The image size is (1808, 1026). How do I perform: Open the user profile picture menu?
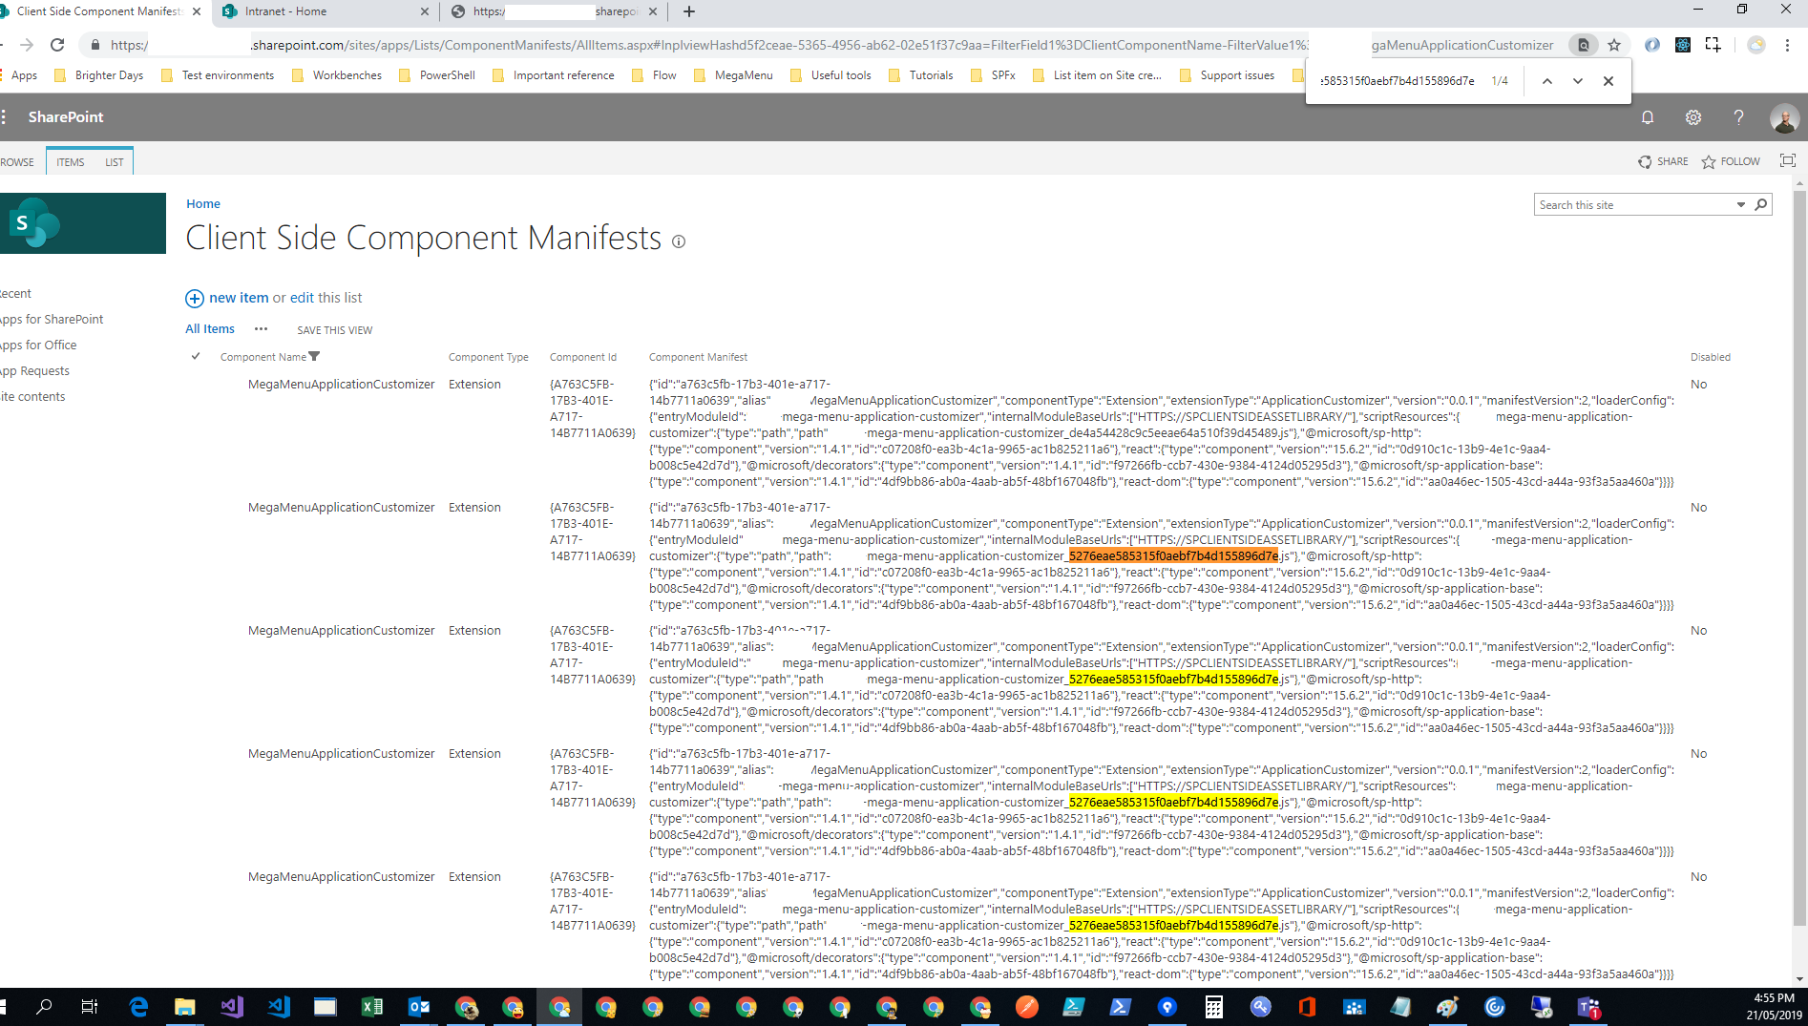(1783, 117)
